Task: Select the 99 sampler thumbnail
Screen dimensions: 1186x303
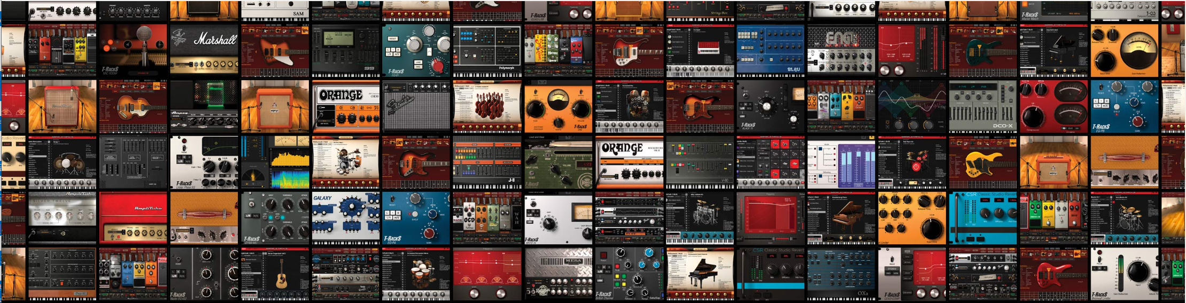Action: click(x=346, y=50)
